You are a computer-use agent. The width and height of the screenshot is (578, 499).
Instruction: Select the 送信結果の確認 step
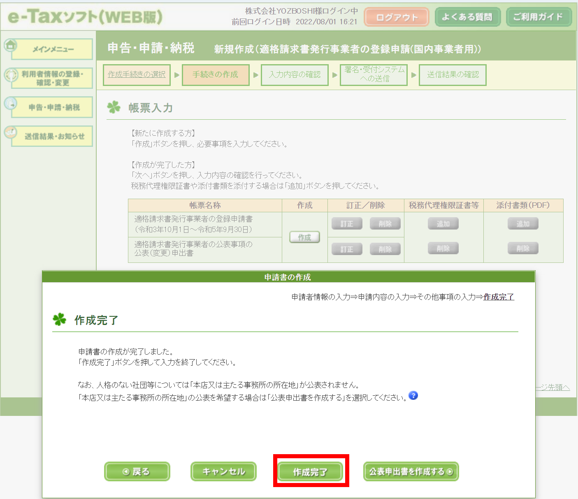coord(453,75)
